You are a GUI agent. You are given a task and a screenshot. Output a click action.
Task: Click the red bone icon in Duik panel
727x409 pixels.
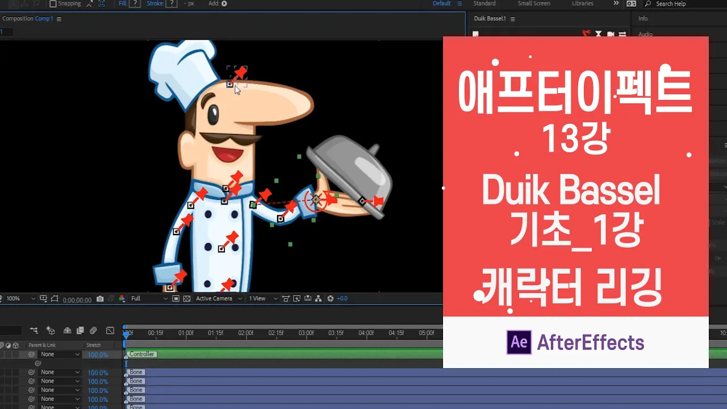click(x=587, y=34)
